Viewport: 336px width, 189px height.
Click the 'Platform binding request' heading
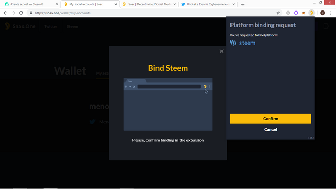(262, 25)
